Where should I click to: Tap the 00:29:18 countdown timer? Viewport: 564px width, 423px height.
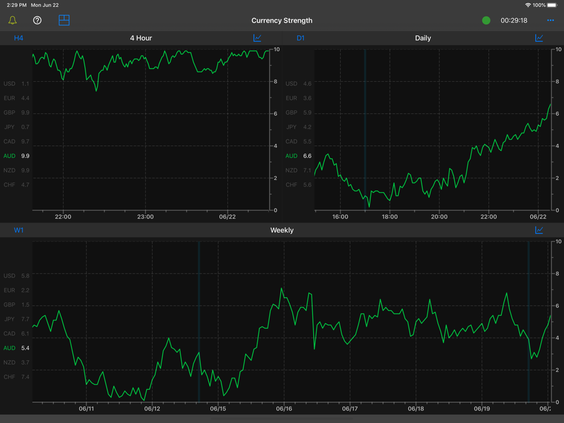pyautogui.click(x=514, y=20)
